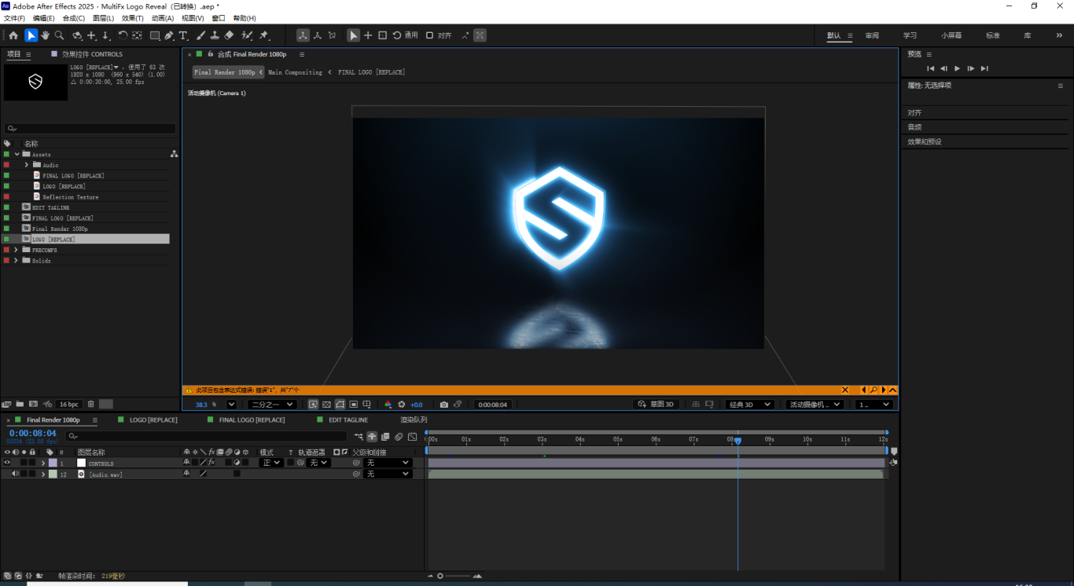This screenshot has height=586, width=1074.
Task: Open the 效果(T) menu
Action: tap(132, 18)
